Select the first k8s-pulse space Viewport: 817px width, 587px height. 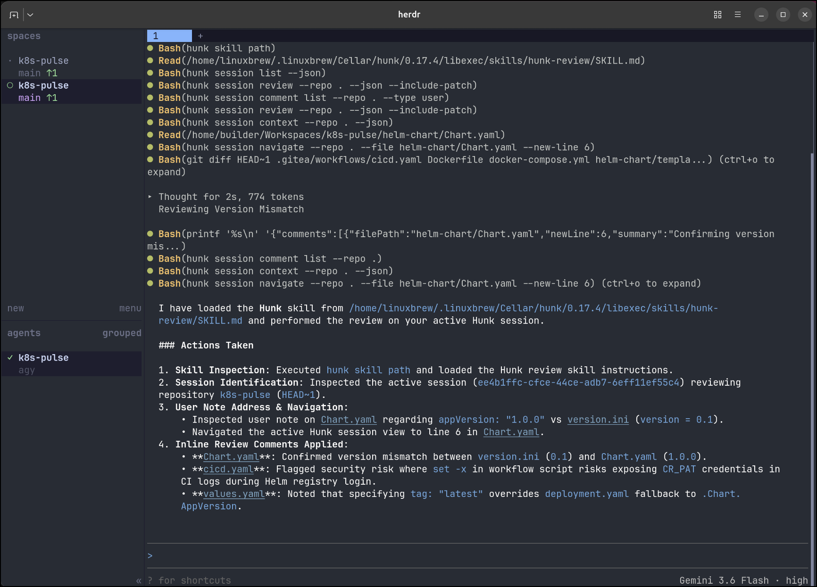[x=71, y=66]
